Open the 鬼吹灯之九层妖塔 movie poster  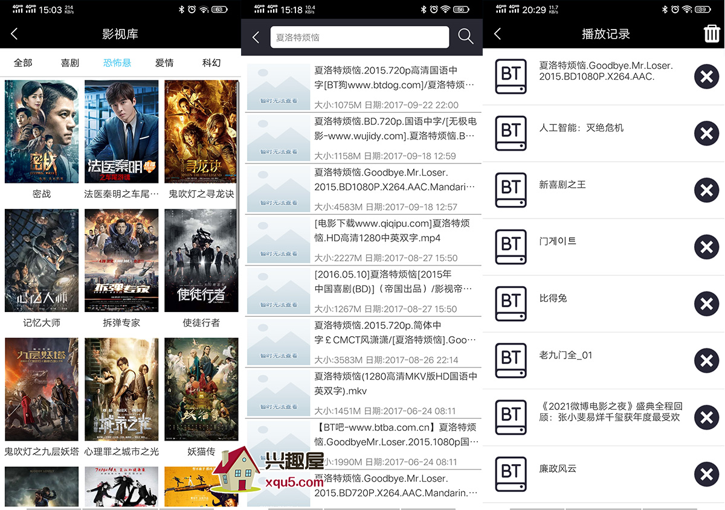42,389
